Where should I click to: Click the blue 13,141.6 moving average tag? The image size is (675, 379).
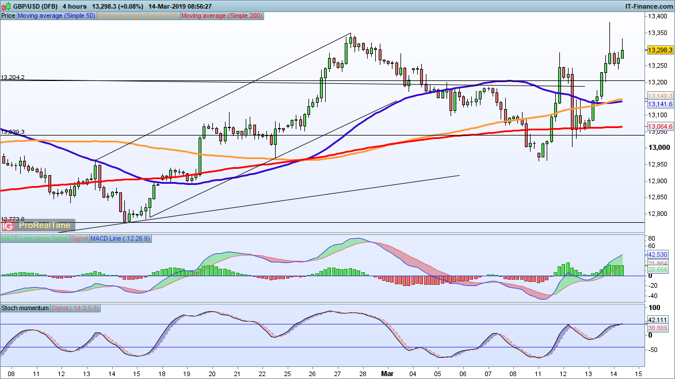[x=660, y=104]
